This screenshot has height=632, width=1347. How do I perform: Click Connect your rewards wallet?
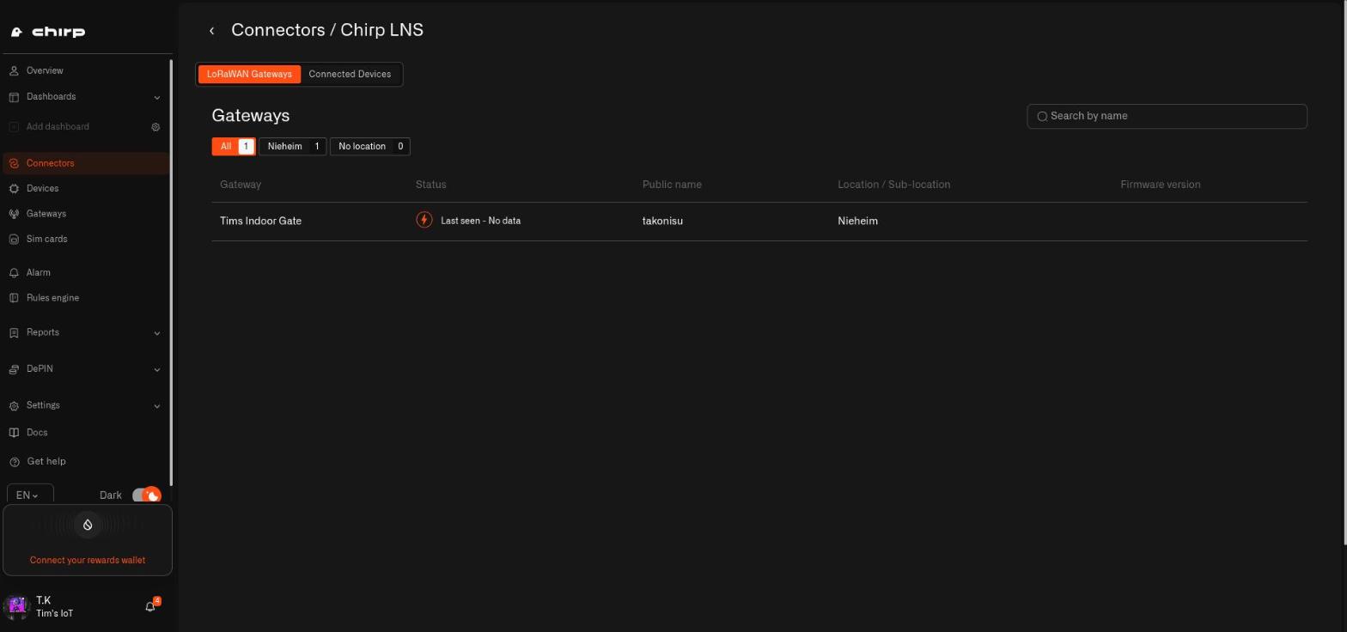click(x=88, y=560)
